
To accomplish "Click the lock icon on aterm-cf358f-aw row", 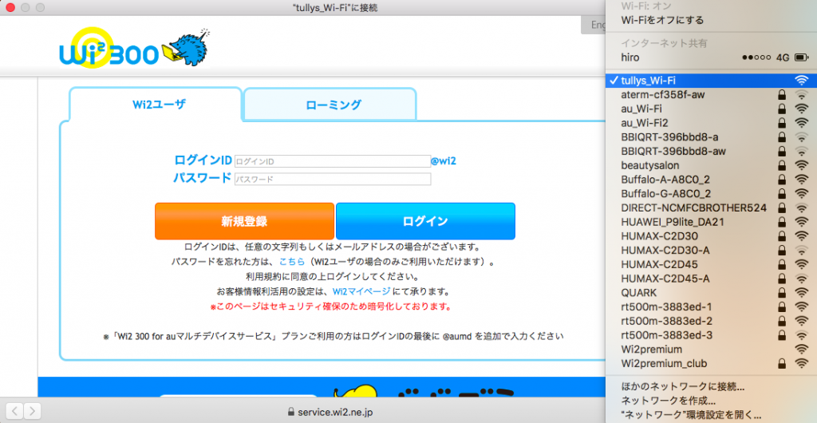I will [782, 94].
